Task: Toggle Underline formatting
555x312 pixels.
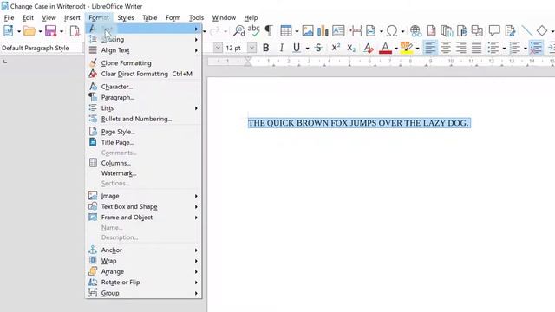Action: click(297, 48)
